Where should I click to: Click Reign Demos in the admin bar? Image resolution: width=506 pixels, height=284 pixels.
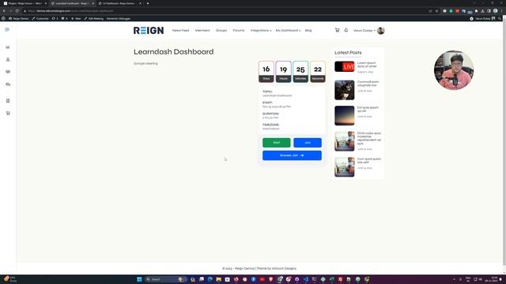tap(19, 19)
